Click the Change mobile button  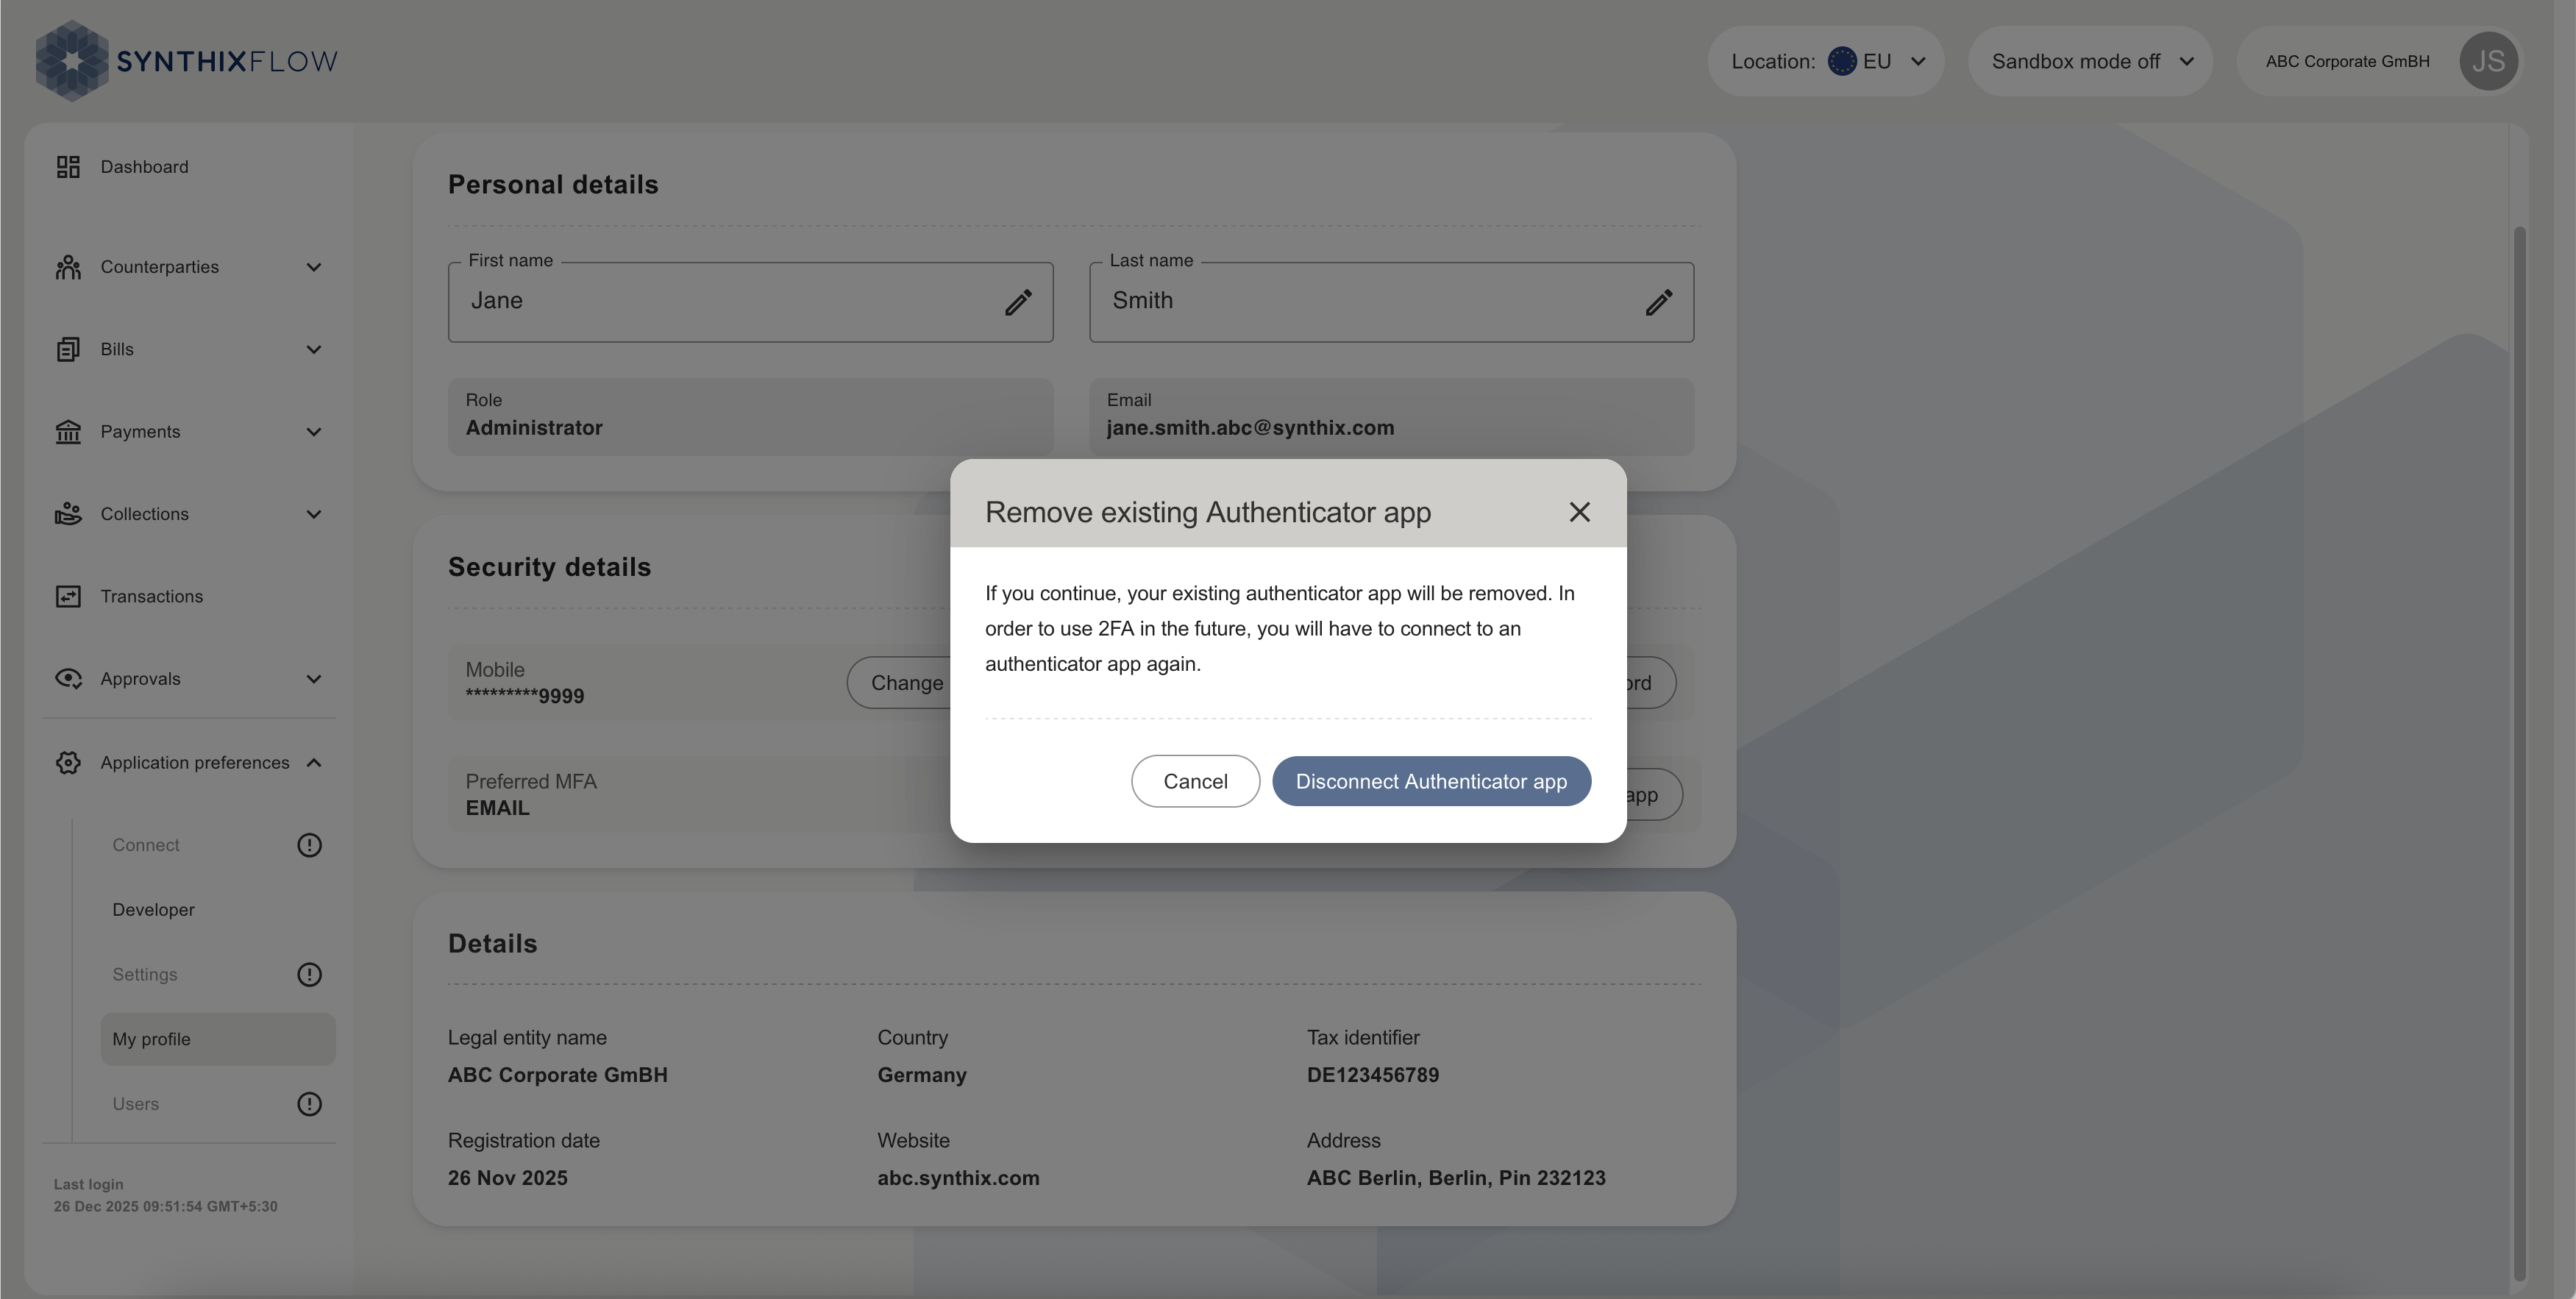click(x=900, y=683)
